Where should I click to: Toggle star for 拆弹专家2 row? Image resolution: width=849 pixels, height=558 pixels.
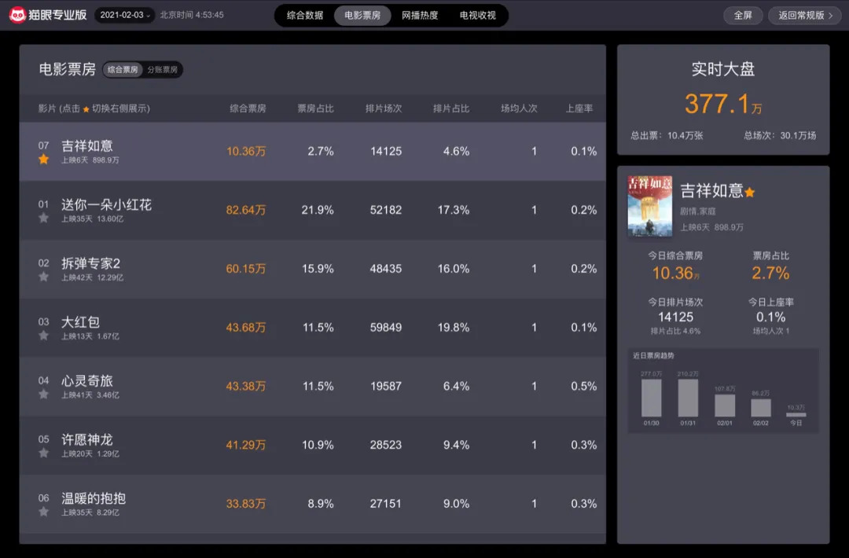click(44, 277)
